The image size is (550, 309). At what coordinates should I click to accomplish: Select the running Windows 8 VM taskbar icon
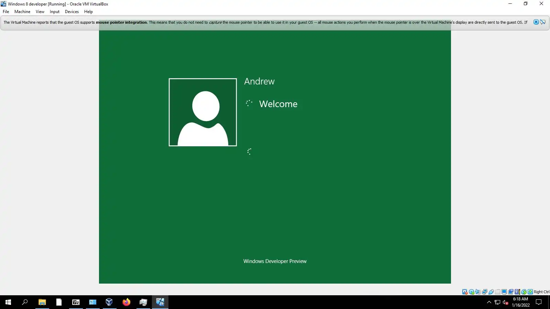160,302
